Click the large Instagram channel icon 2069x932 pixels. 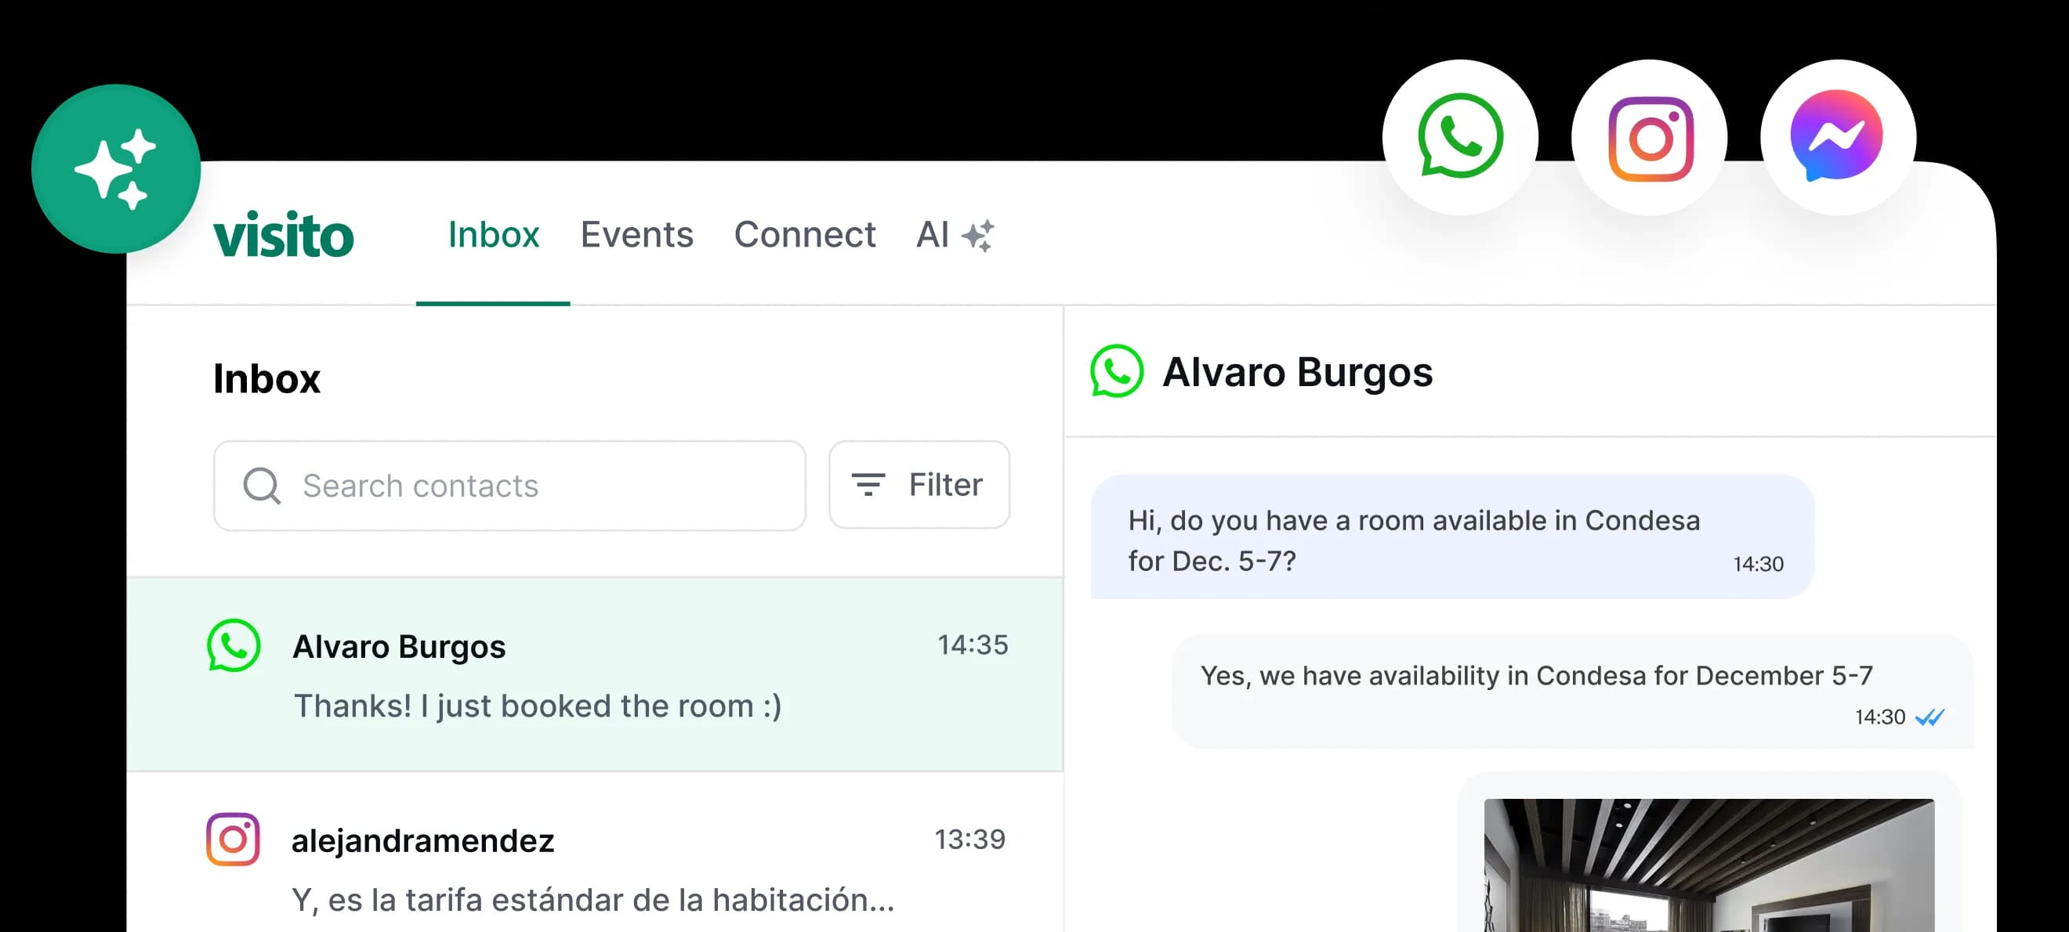[1649, 137]
